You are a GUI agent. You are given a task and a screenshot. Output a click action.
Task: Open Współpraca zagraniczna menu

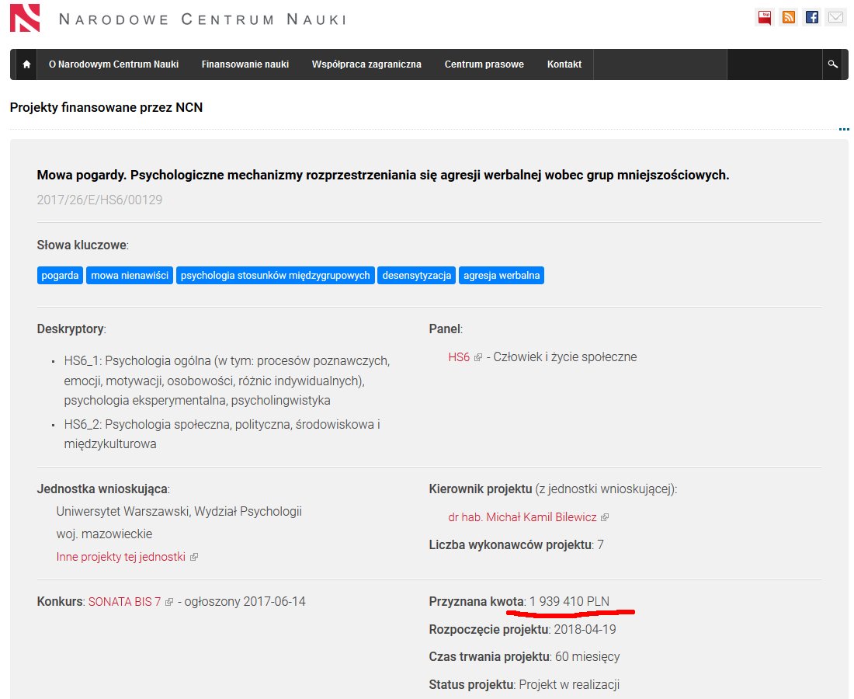(x=366, y=64)
